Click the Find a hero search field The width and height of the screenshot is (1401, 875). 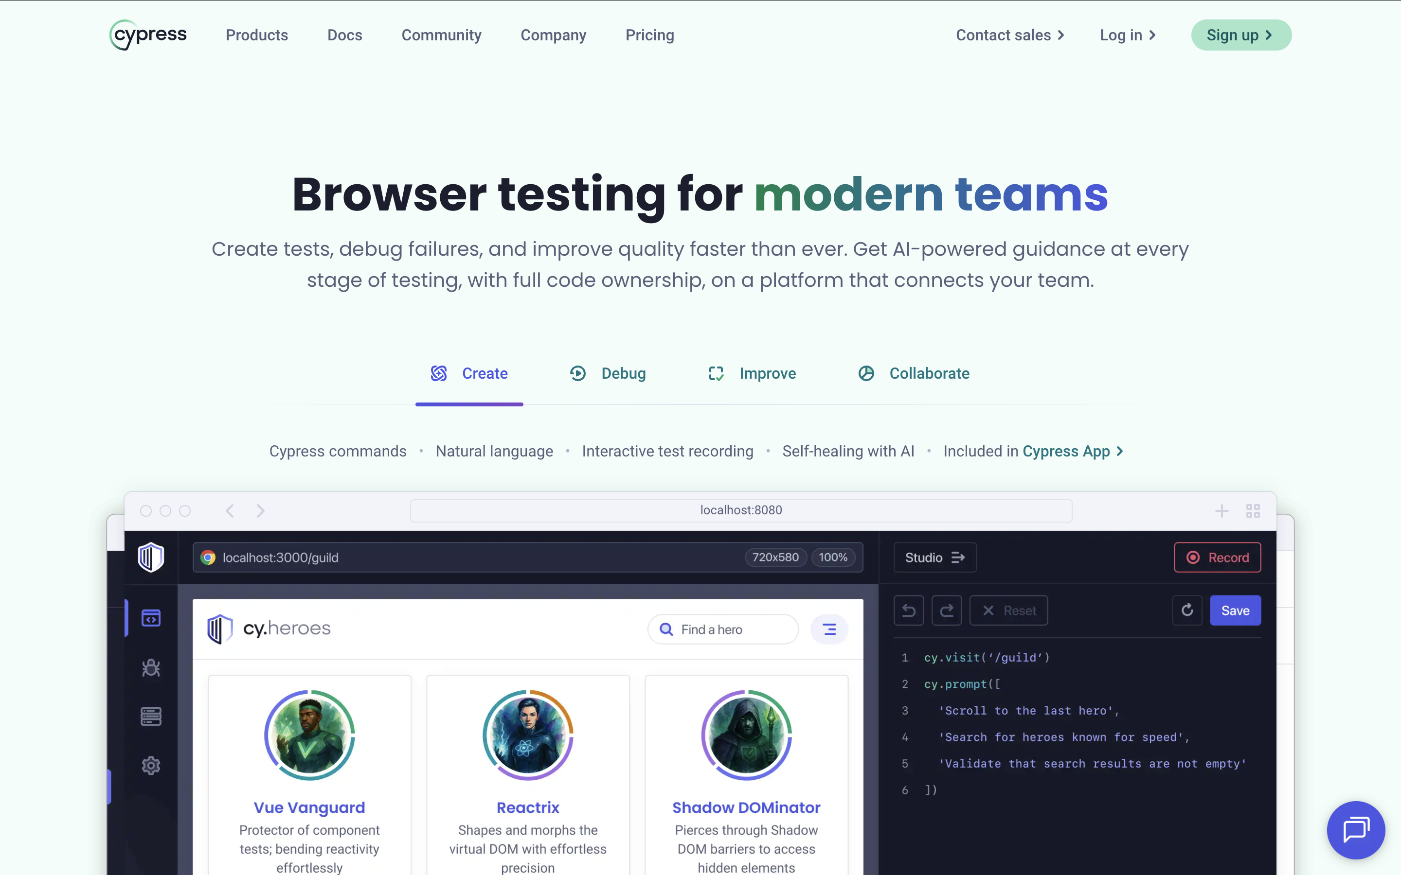pos(722,629)
